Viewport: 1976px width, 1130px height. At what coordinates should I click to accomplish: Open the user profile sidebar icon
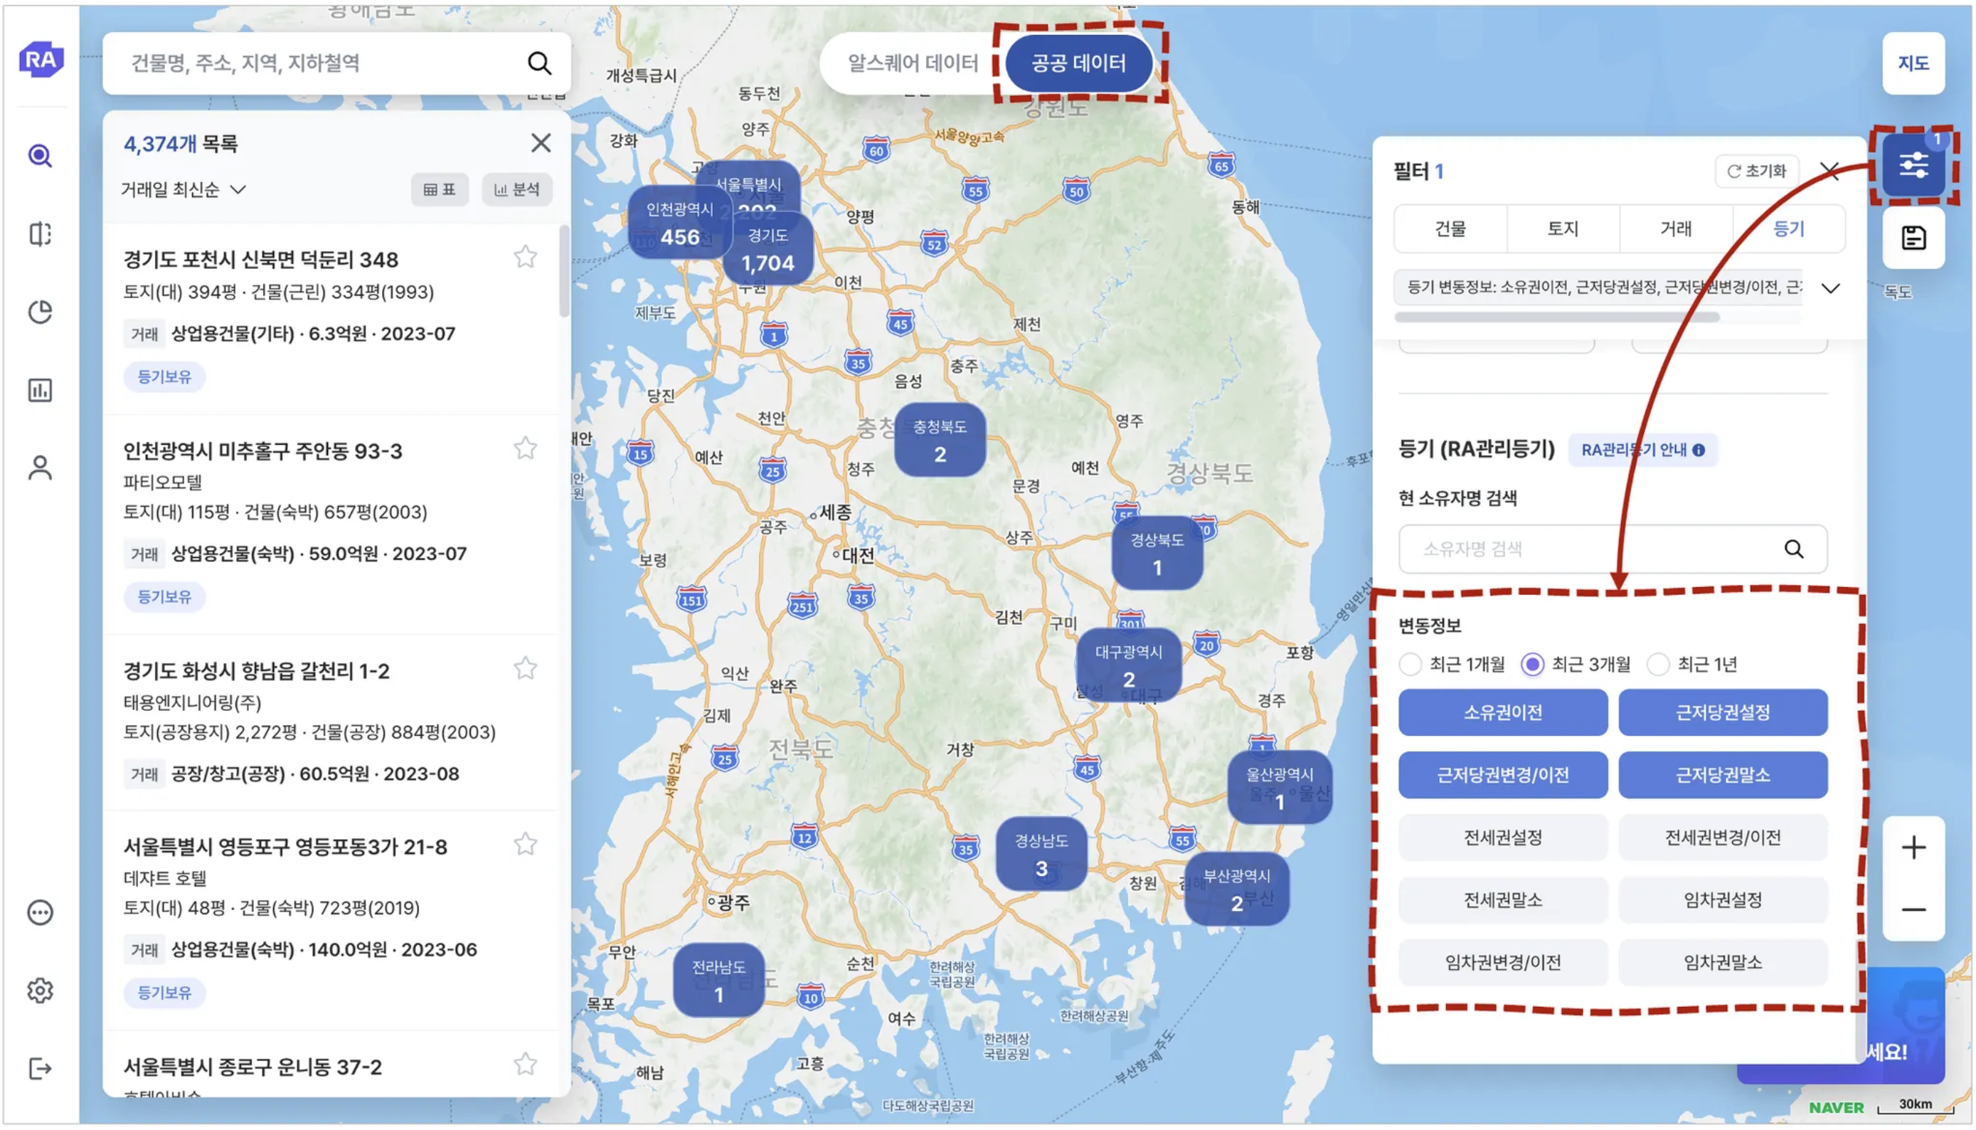click(x=41, y=468)
